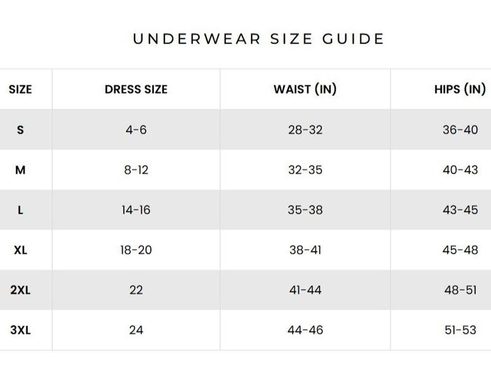Select the 3XL size row label

(x=20, y=330)
